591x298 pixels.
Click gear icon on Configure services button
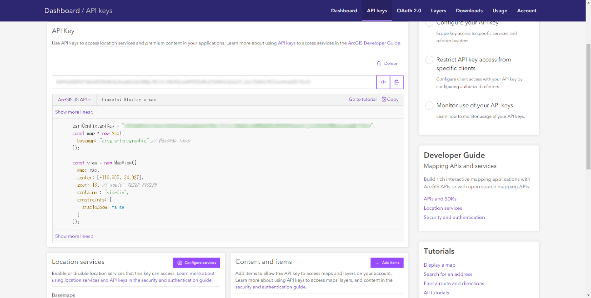point(180,263)
